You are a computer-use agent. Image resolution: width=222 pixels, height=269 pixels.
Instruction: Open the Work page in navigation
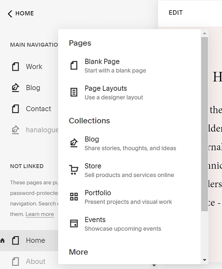(34, 67)
